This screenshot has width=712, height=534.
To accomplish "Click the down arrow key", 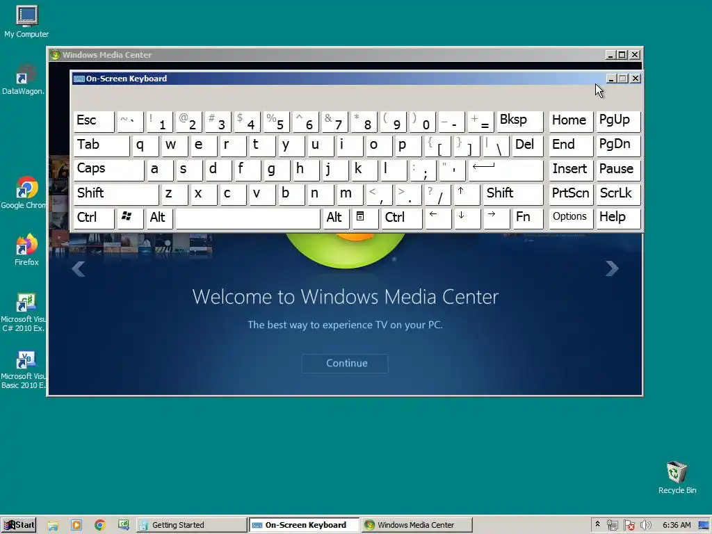I will (x=467, y=218).
